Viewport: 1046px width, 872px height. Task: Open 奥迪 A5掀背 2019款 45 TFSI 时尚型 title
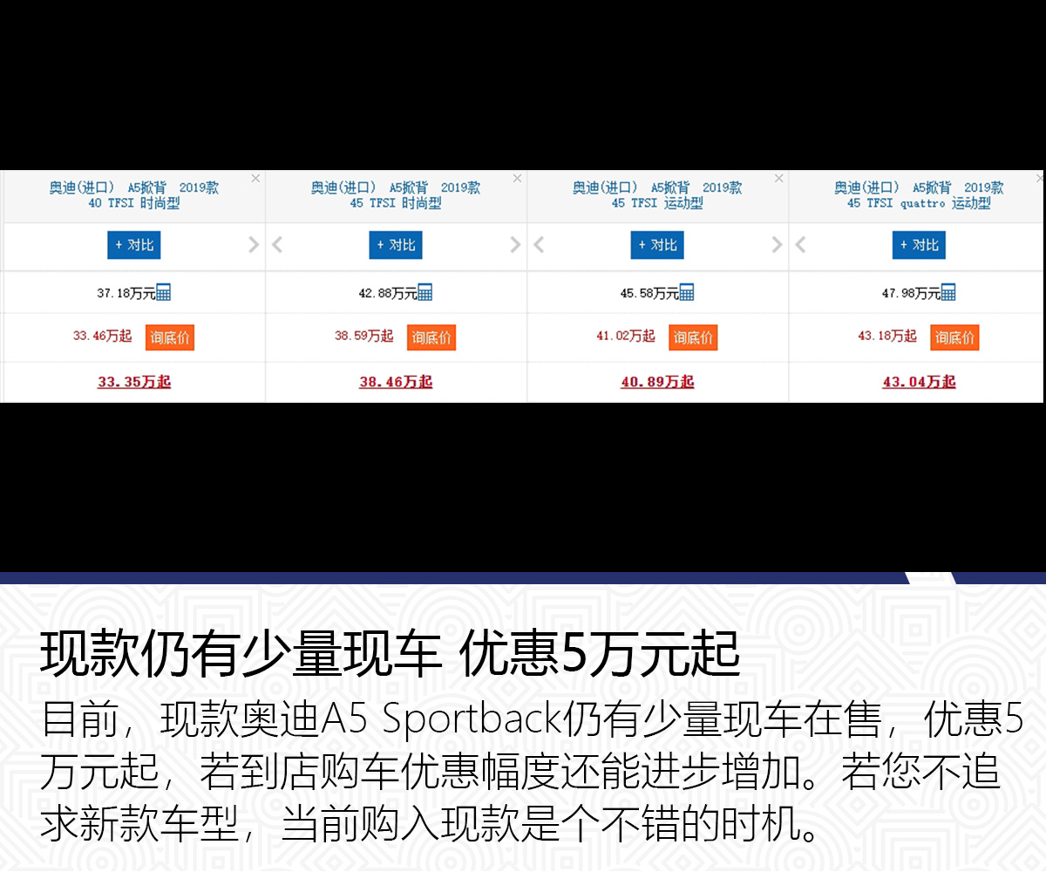click(x=396, y=195)
